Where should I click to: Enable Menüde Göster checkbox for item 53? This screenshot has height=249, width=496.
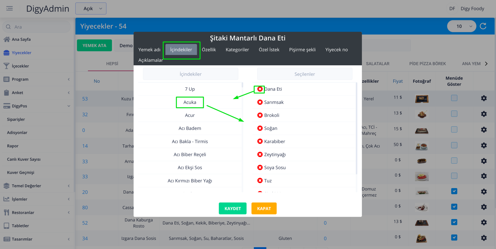coord(454,98)
